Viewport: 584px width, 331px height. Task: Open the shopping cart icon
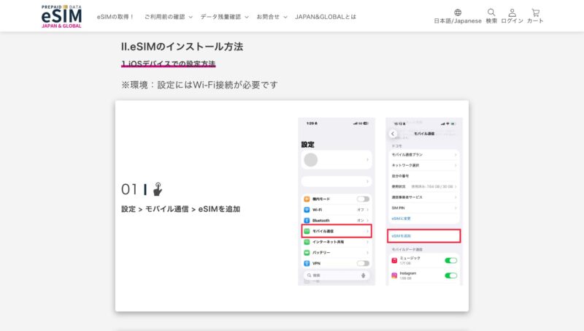pos(535,12)
